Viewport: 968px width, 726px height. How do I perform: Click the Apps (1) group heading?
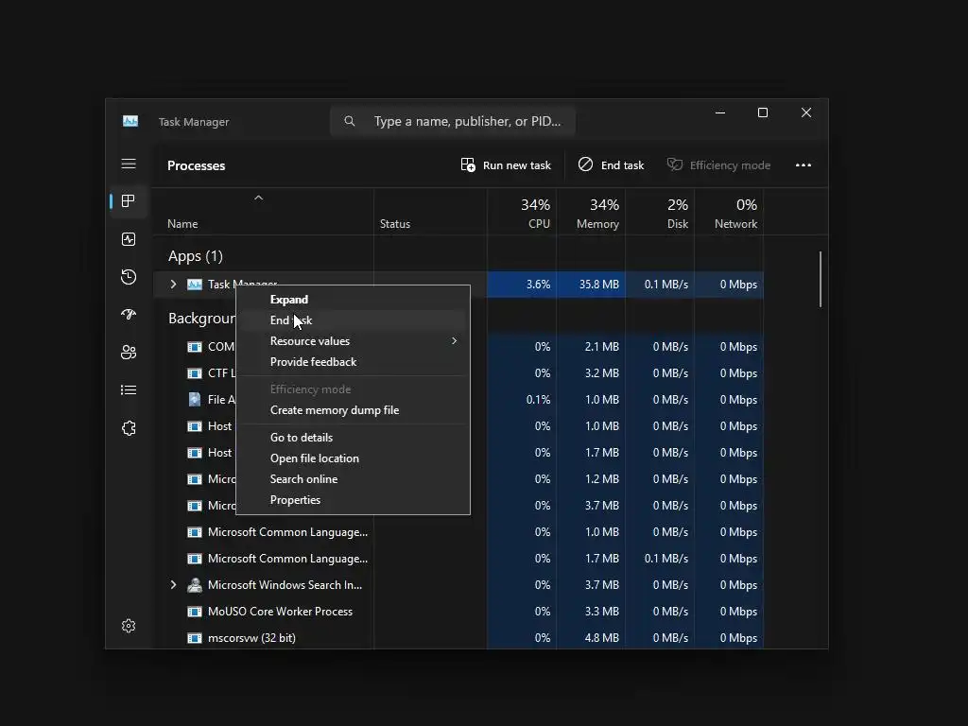point(195,255)
